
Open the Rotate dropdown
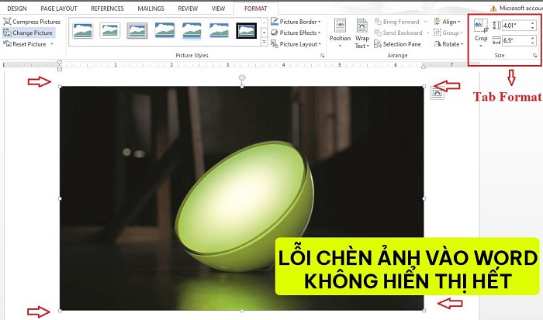(448, 44)
